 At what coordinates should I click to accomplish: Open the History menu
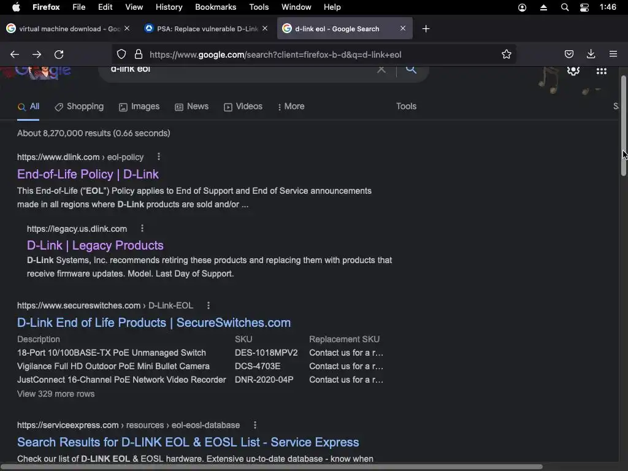tap(169, 7)
